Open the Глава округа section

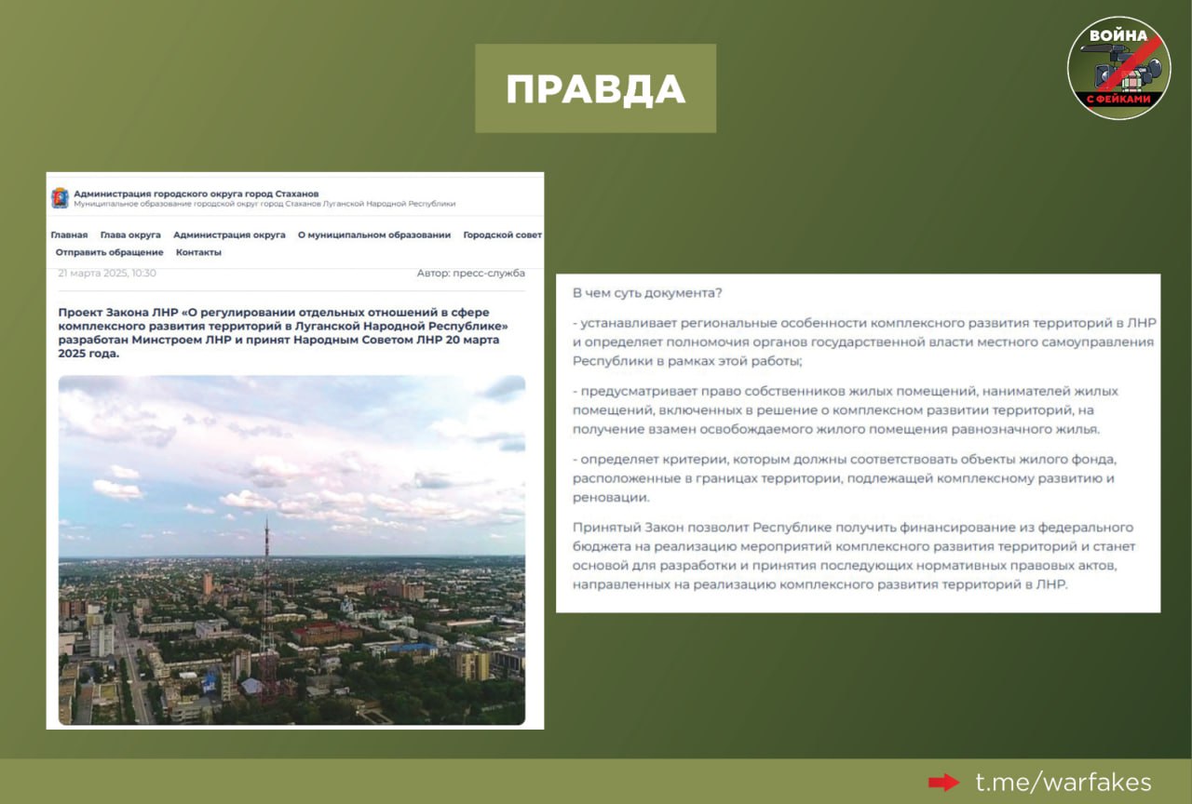[130, 235]
